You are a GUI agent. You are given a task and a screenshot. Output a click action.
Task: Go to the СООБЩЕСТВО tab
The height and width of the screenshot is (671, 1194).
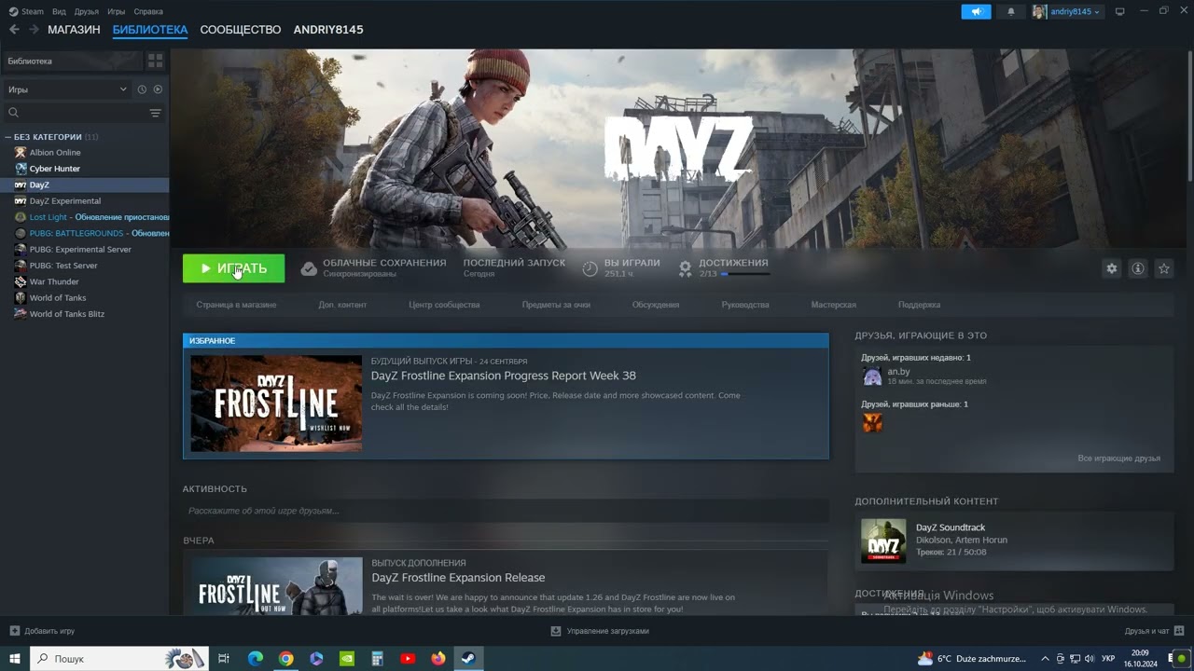click(x=241, y=30)
